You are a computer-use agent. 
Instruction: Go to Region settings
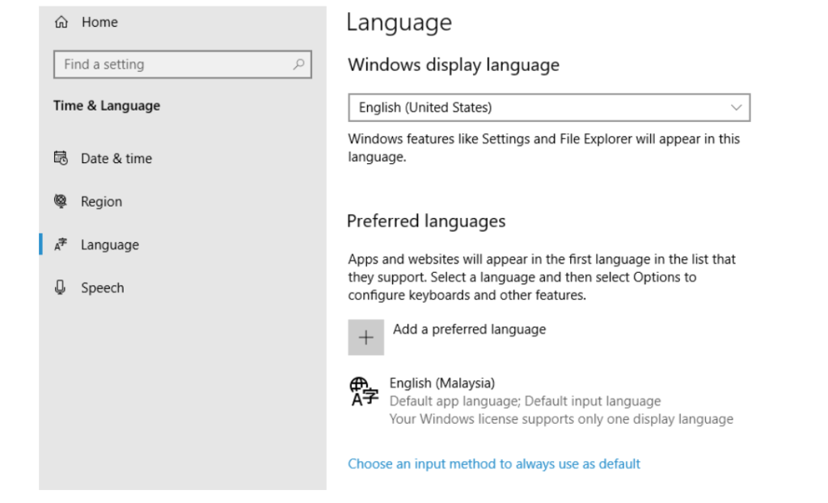point(101,201)
